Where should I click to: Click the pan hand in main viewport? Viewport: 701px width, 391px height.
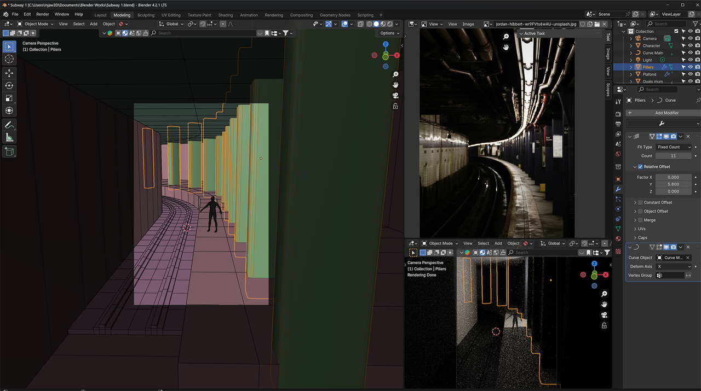click(x=395, y=85)
